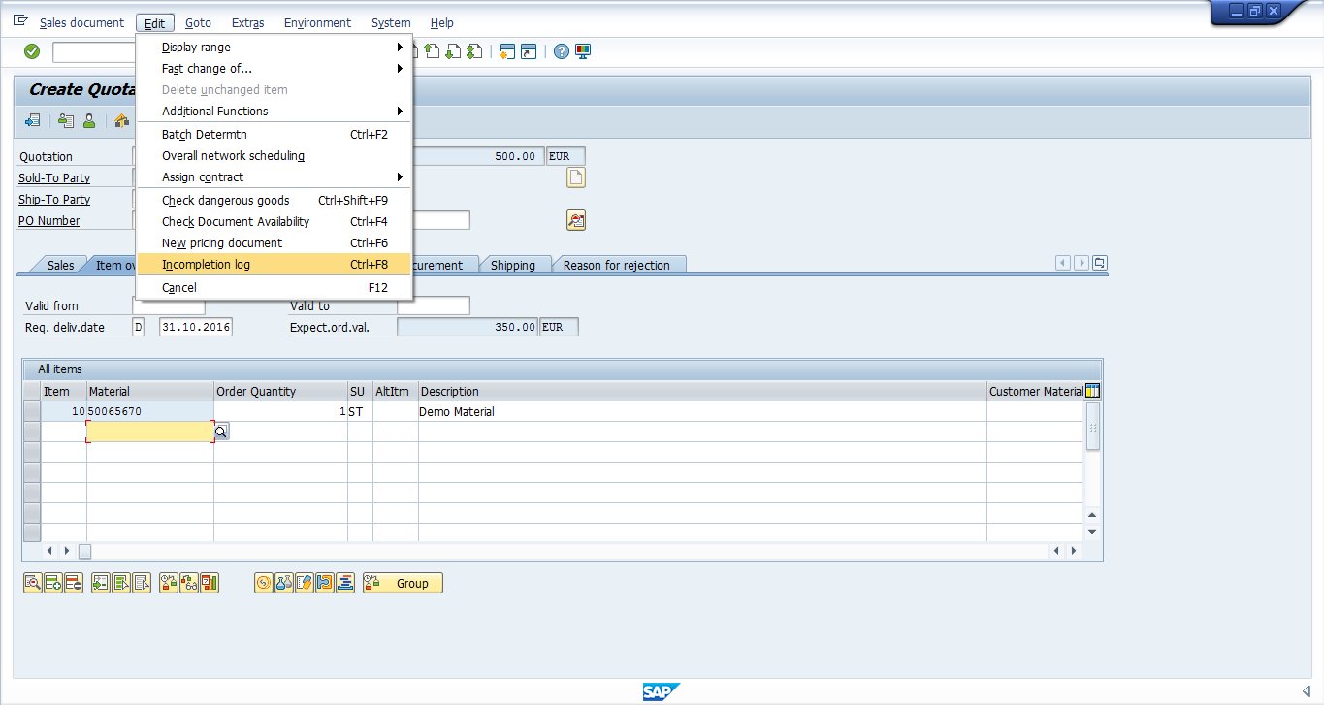Open Help with the question mark icon

(x=562, y=51)
